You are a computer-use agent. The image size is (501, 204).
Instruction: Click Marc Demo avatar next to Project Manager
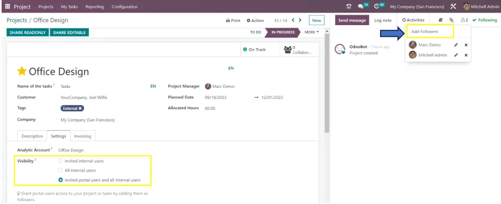pyautogui.click(x=208, y=86)
